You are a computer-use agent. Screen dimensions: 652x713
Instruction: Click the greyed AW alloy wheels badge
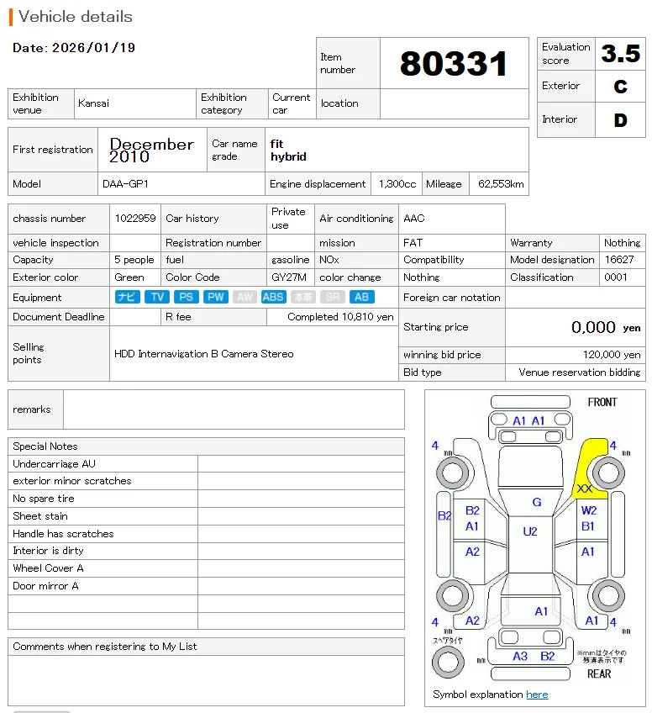[x=244, y=297]
